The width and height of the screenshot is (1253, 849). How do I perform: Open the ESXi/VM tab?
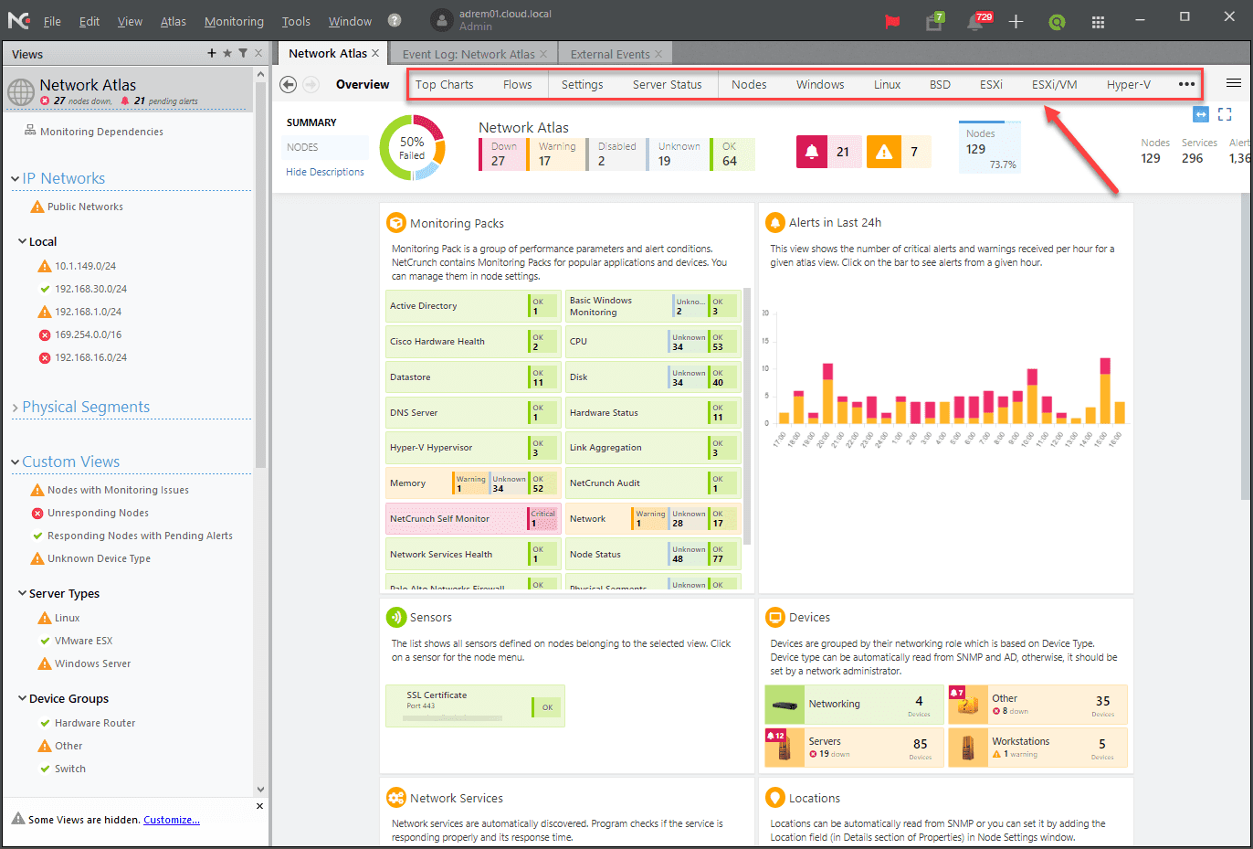pos(1055,84)
